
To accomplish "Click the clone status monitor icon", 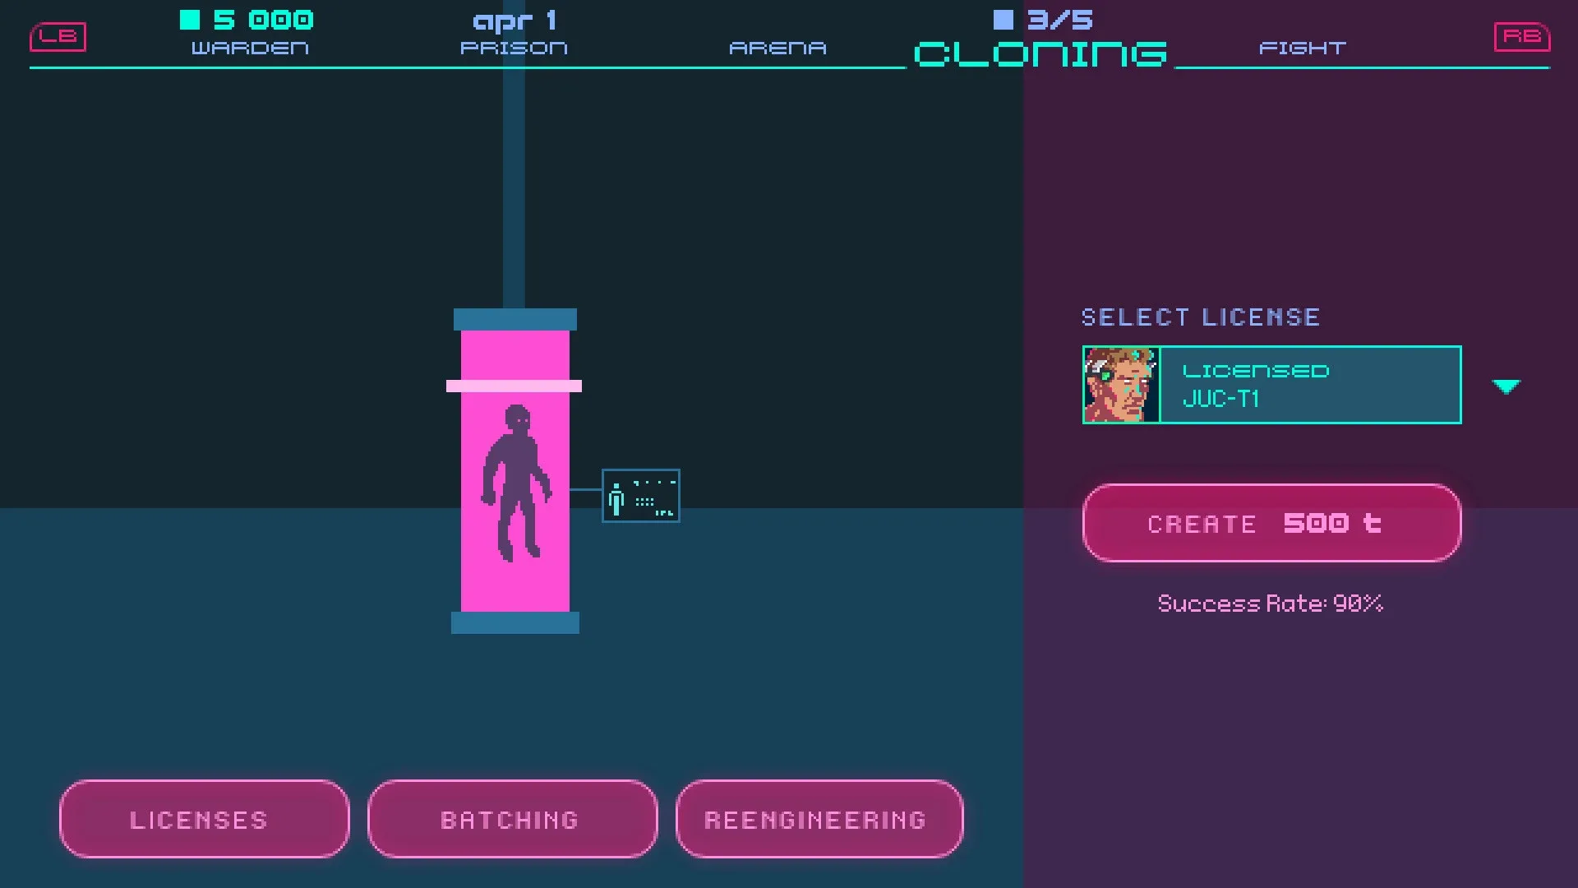I will click(640, 496).
